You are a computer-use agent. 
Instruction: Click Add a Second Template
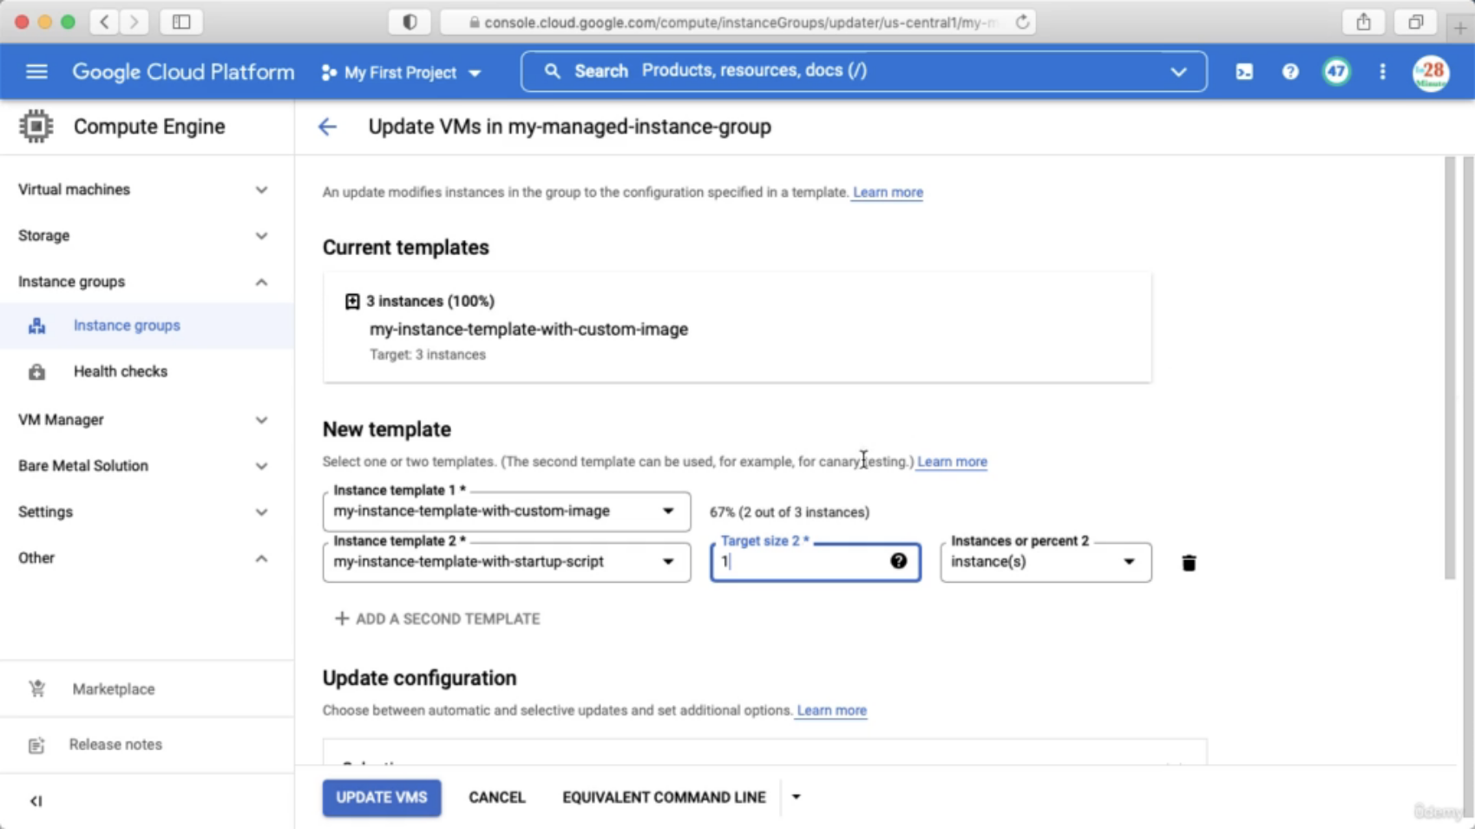[438, 618]
